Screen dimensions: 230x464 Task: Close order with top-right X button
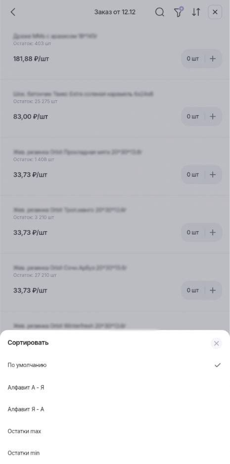(215, 12)
